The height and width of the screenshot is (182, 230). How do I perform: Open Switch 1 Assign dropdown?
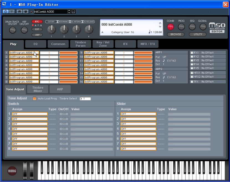pos(30,114)
